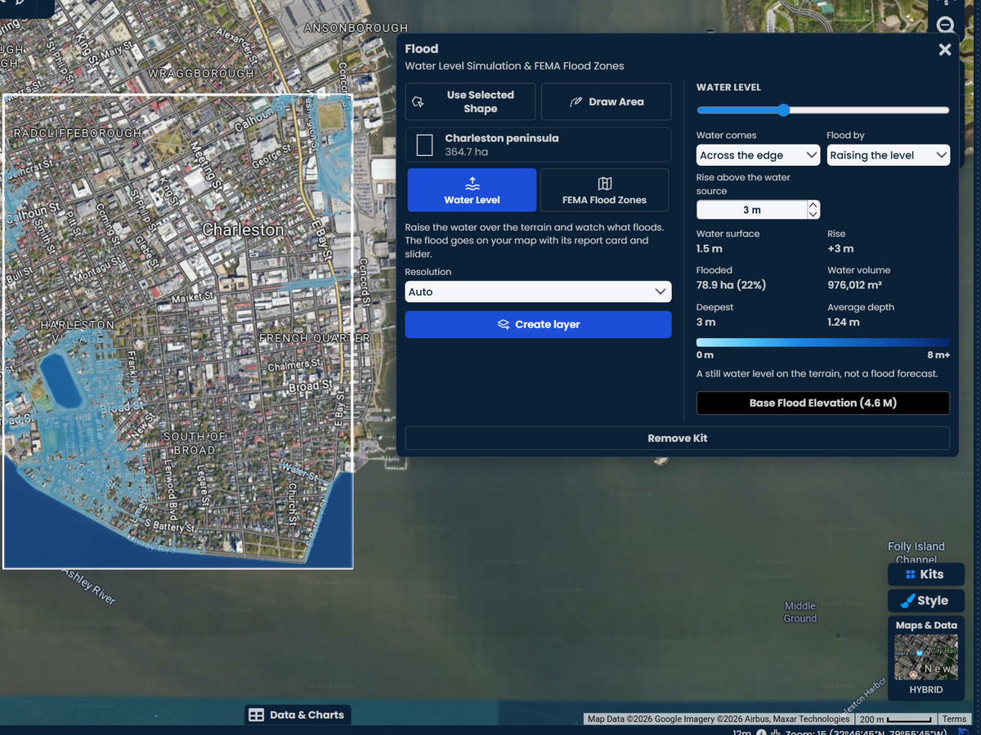Click the 364.7 ha area text
This screenshot has width=981, height=735.
pos(467,152)
